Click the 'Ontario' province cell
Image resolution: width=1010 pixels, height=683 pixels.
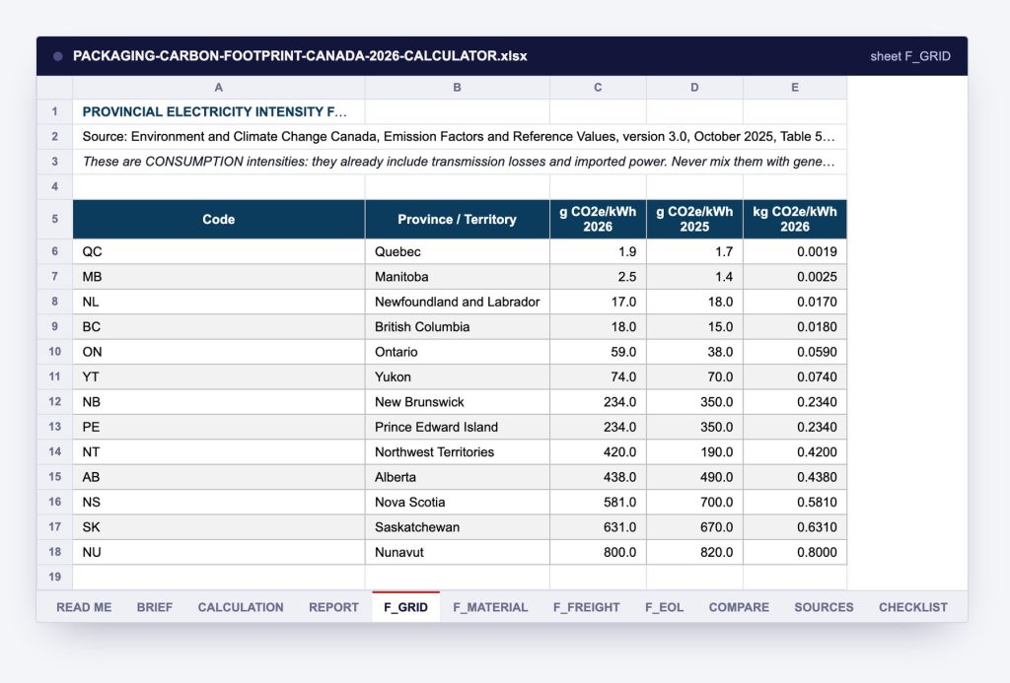pyautogui.click(x=458, y=352)
